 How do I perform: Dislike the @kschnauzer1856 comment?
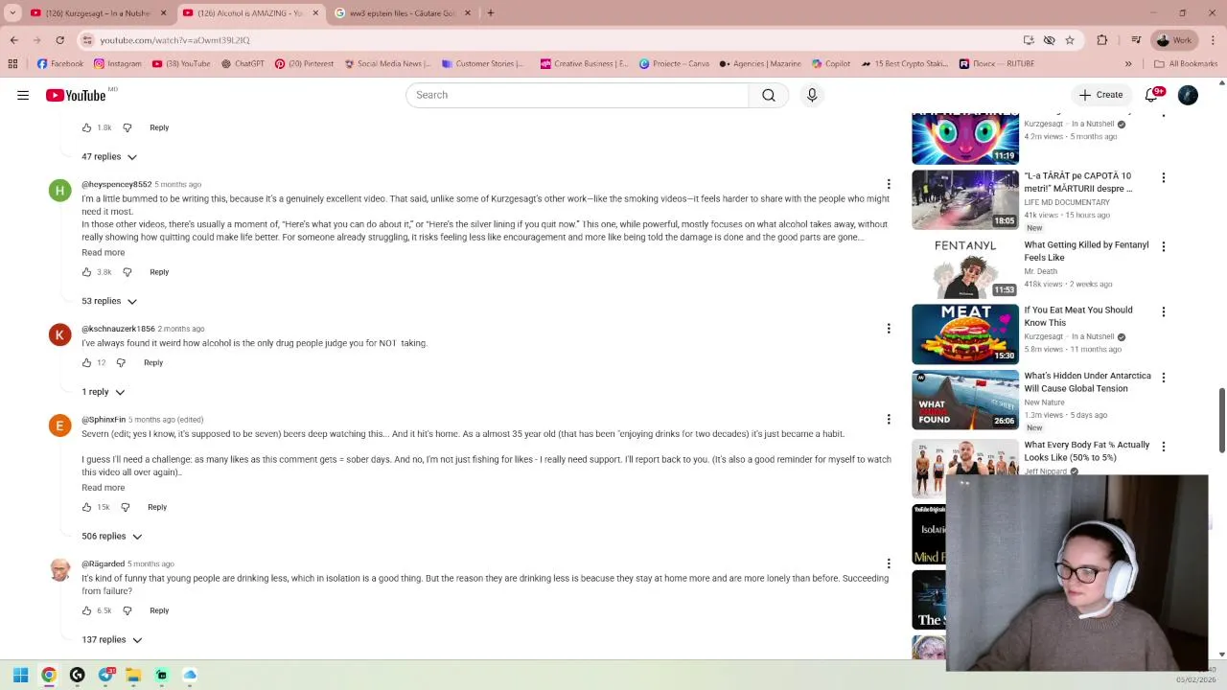121,363
